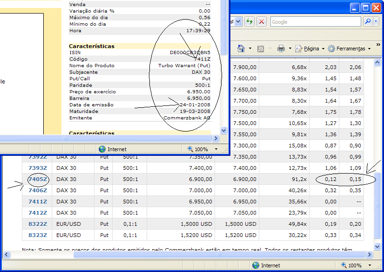Click the left arrow of main window horizontal scrollbar
The width and height of the screenshot is (384, 272).
7,255
